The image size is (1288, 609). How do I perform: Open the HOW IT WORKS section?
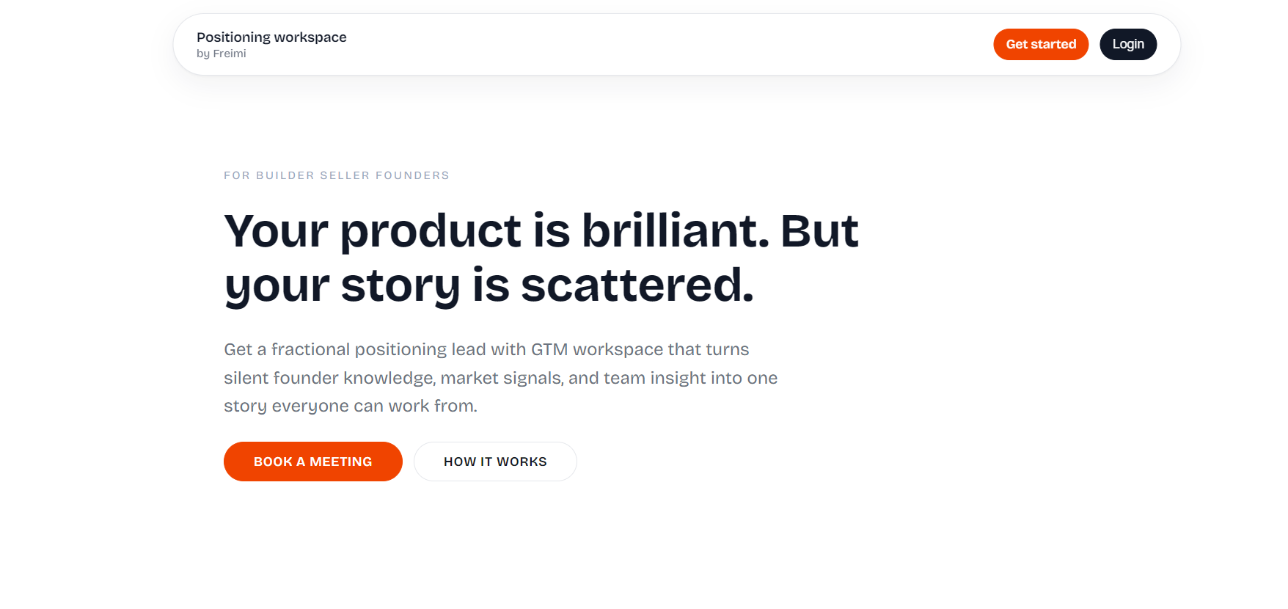(495, 462)
